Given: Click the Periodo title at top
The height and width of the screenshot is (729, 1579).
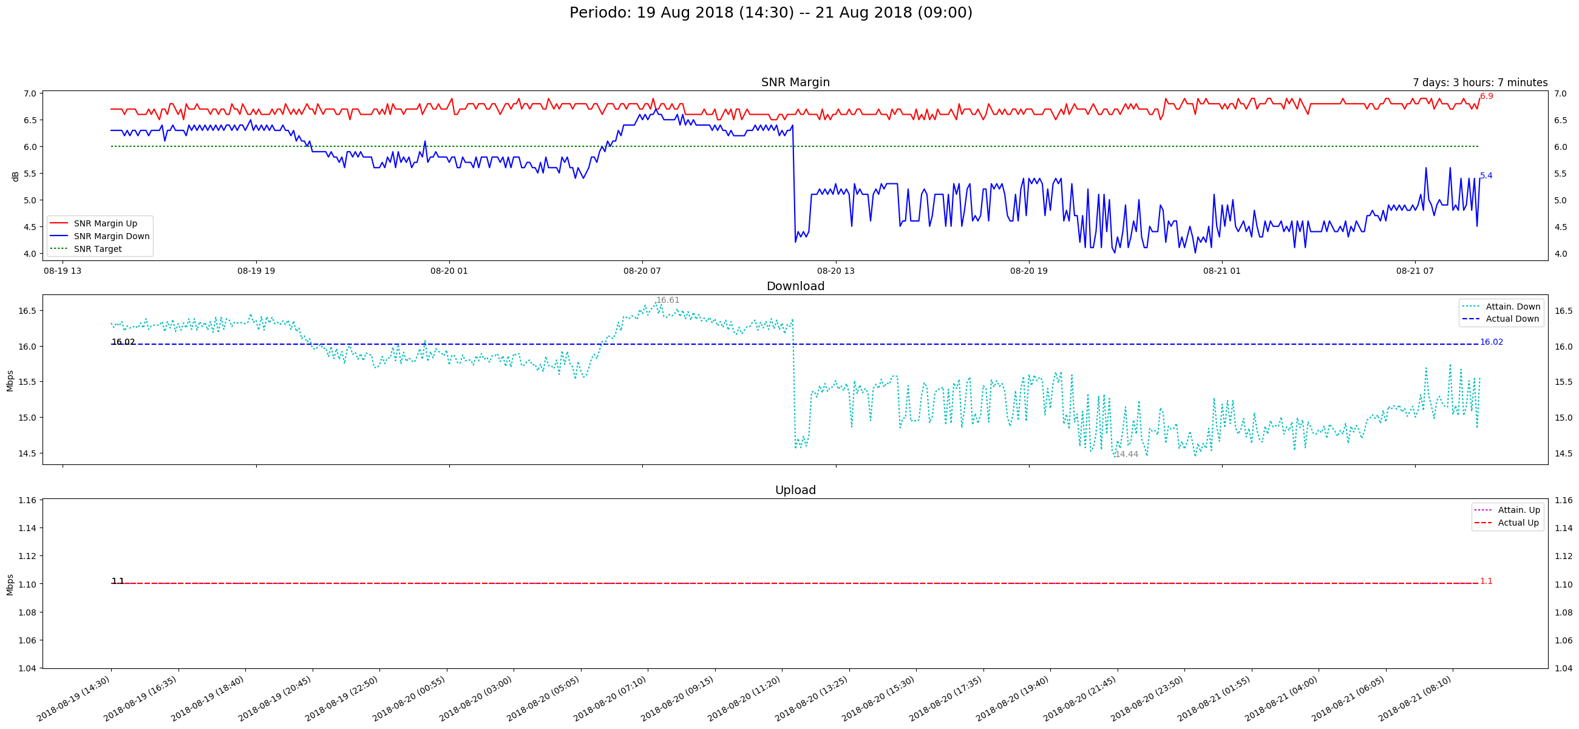Looking at the screenshot, I should point(770,13).
